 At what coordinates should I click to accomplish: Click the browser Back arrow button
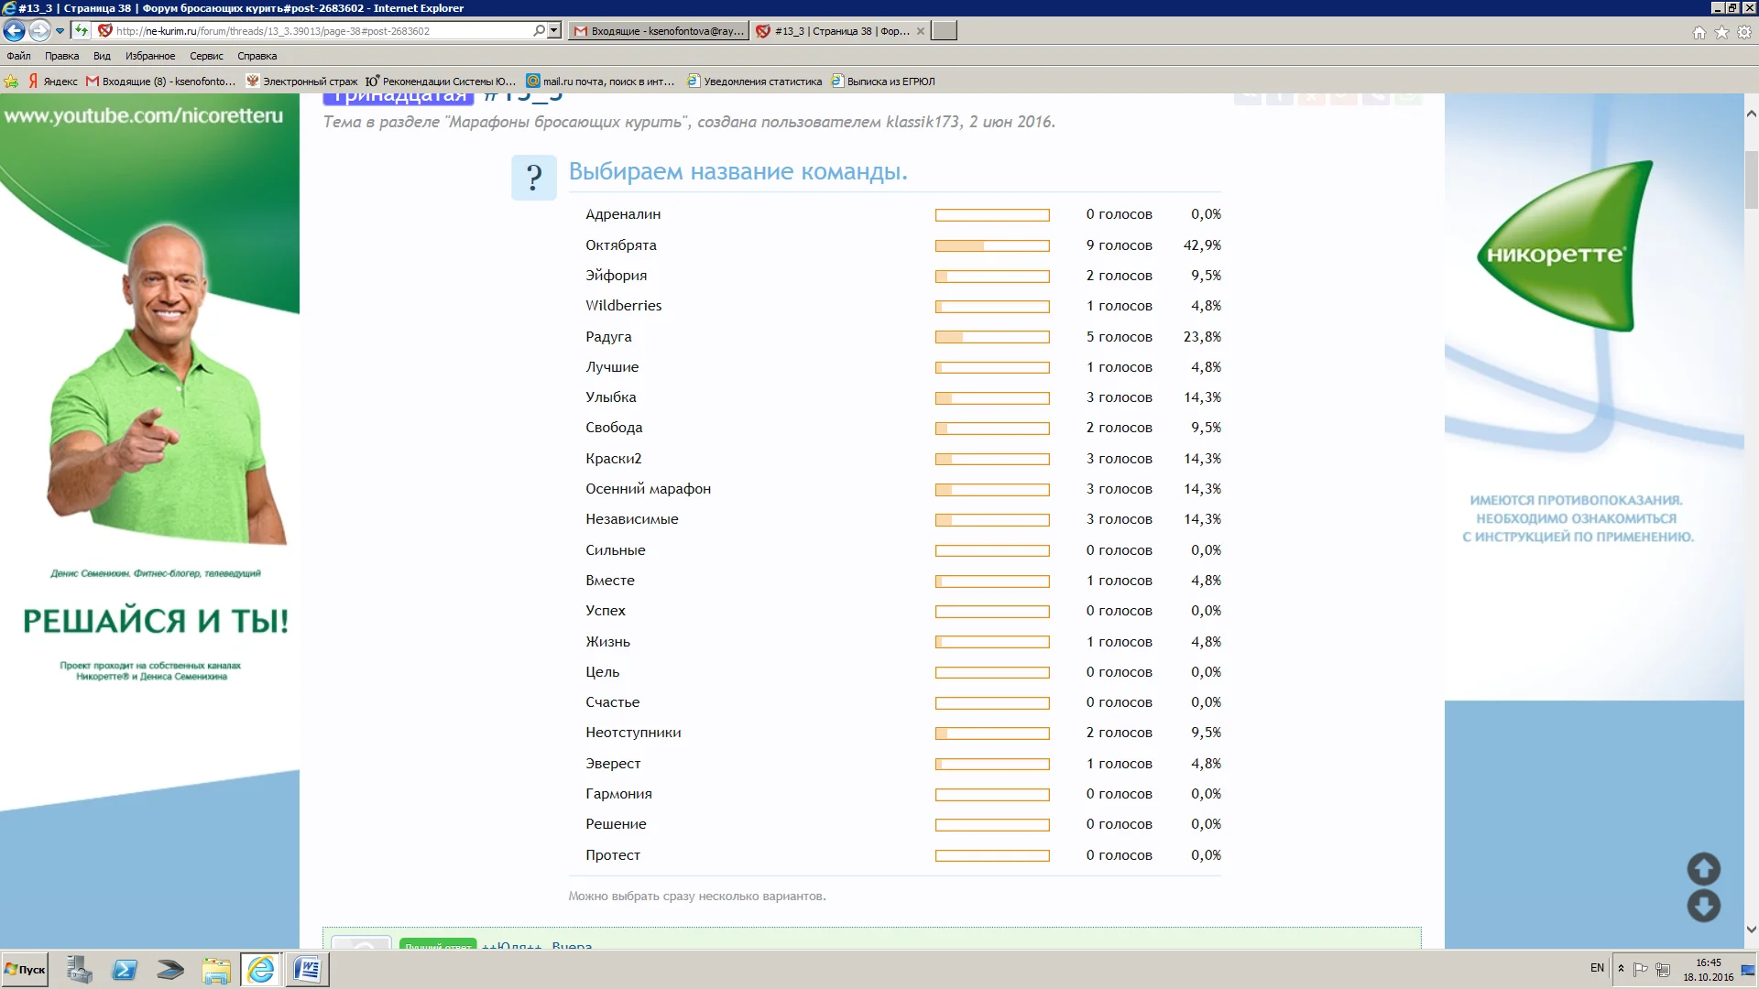(x=14, y=31)
